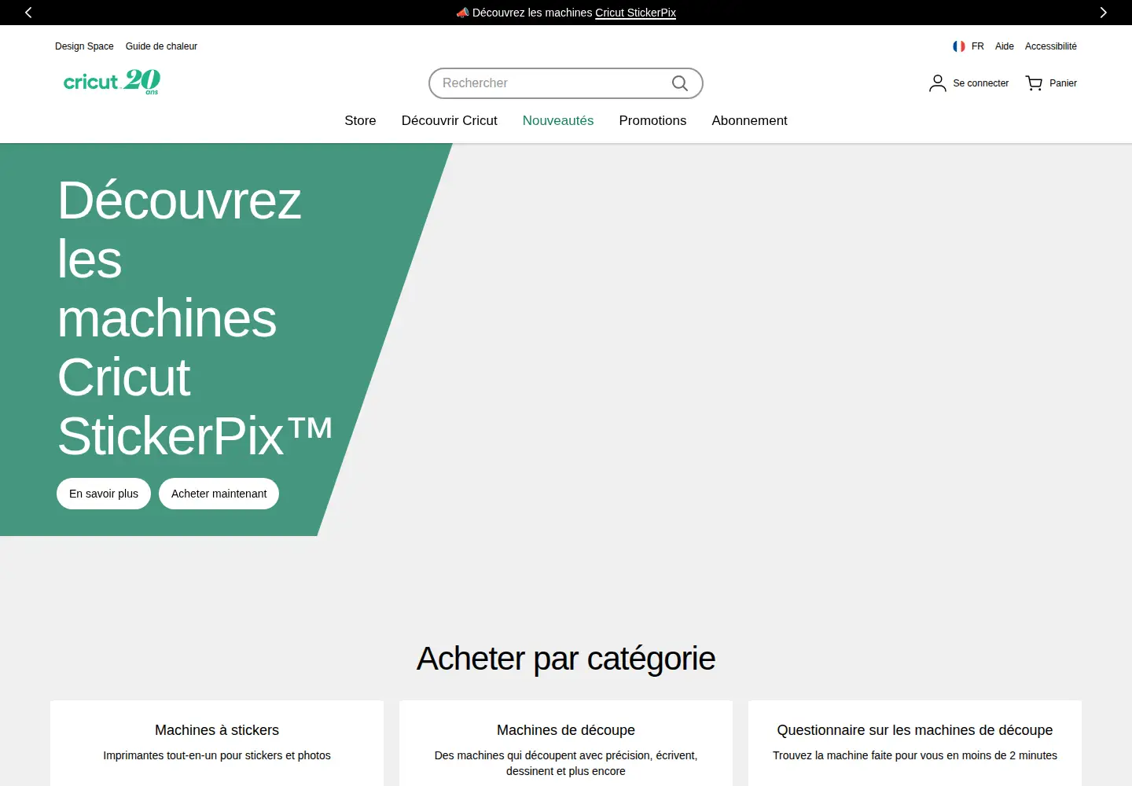Open the Cricut StickerPix banner link
This screenshot has height=786, width=1132.
pyautogui.click(x=635, y=13)
